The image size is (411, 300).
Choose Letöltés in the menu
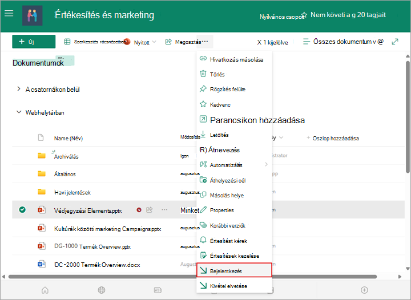234,135
